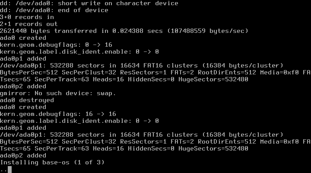Click the last "Tsecs=65 SecPerTrack=63" line
This screenshot has height=173, width=311.
124,149
